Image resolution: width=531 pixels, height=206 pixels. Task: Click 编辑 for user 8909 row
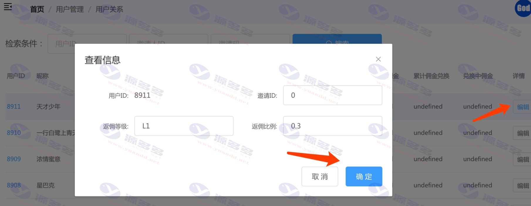[x=522, y=159]
